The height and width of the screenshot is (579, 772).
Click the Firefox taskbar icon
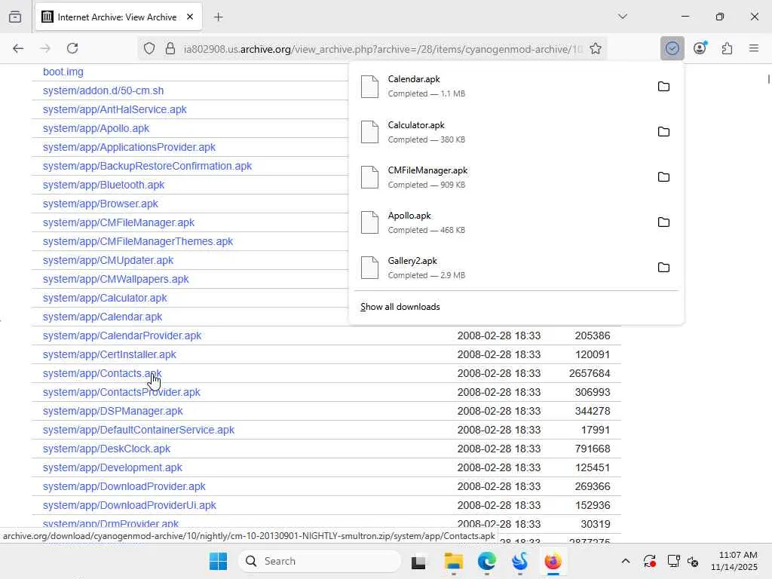pos(553,561)
